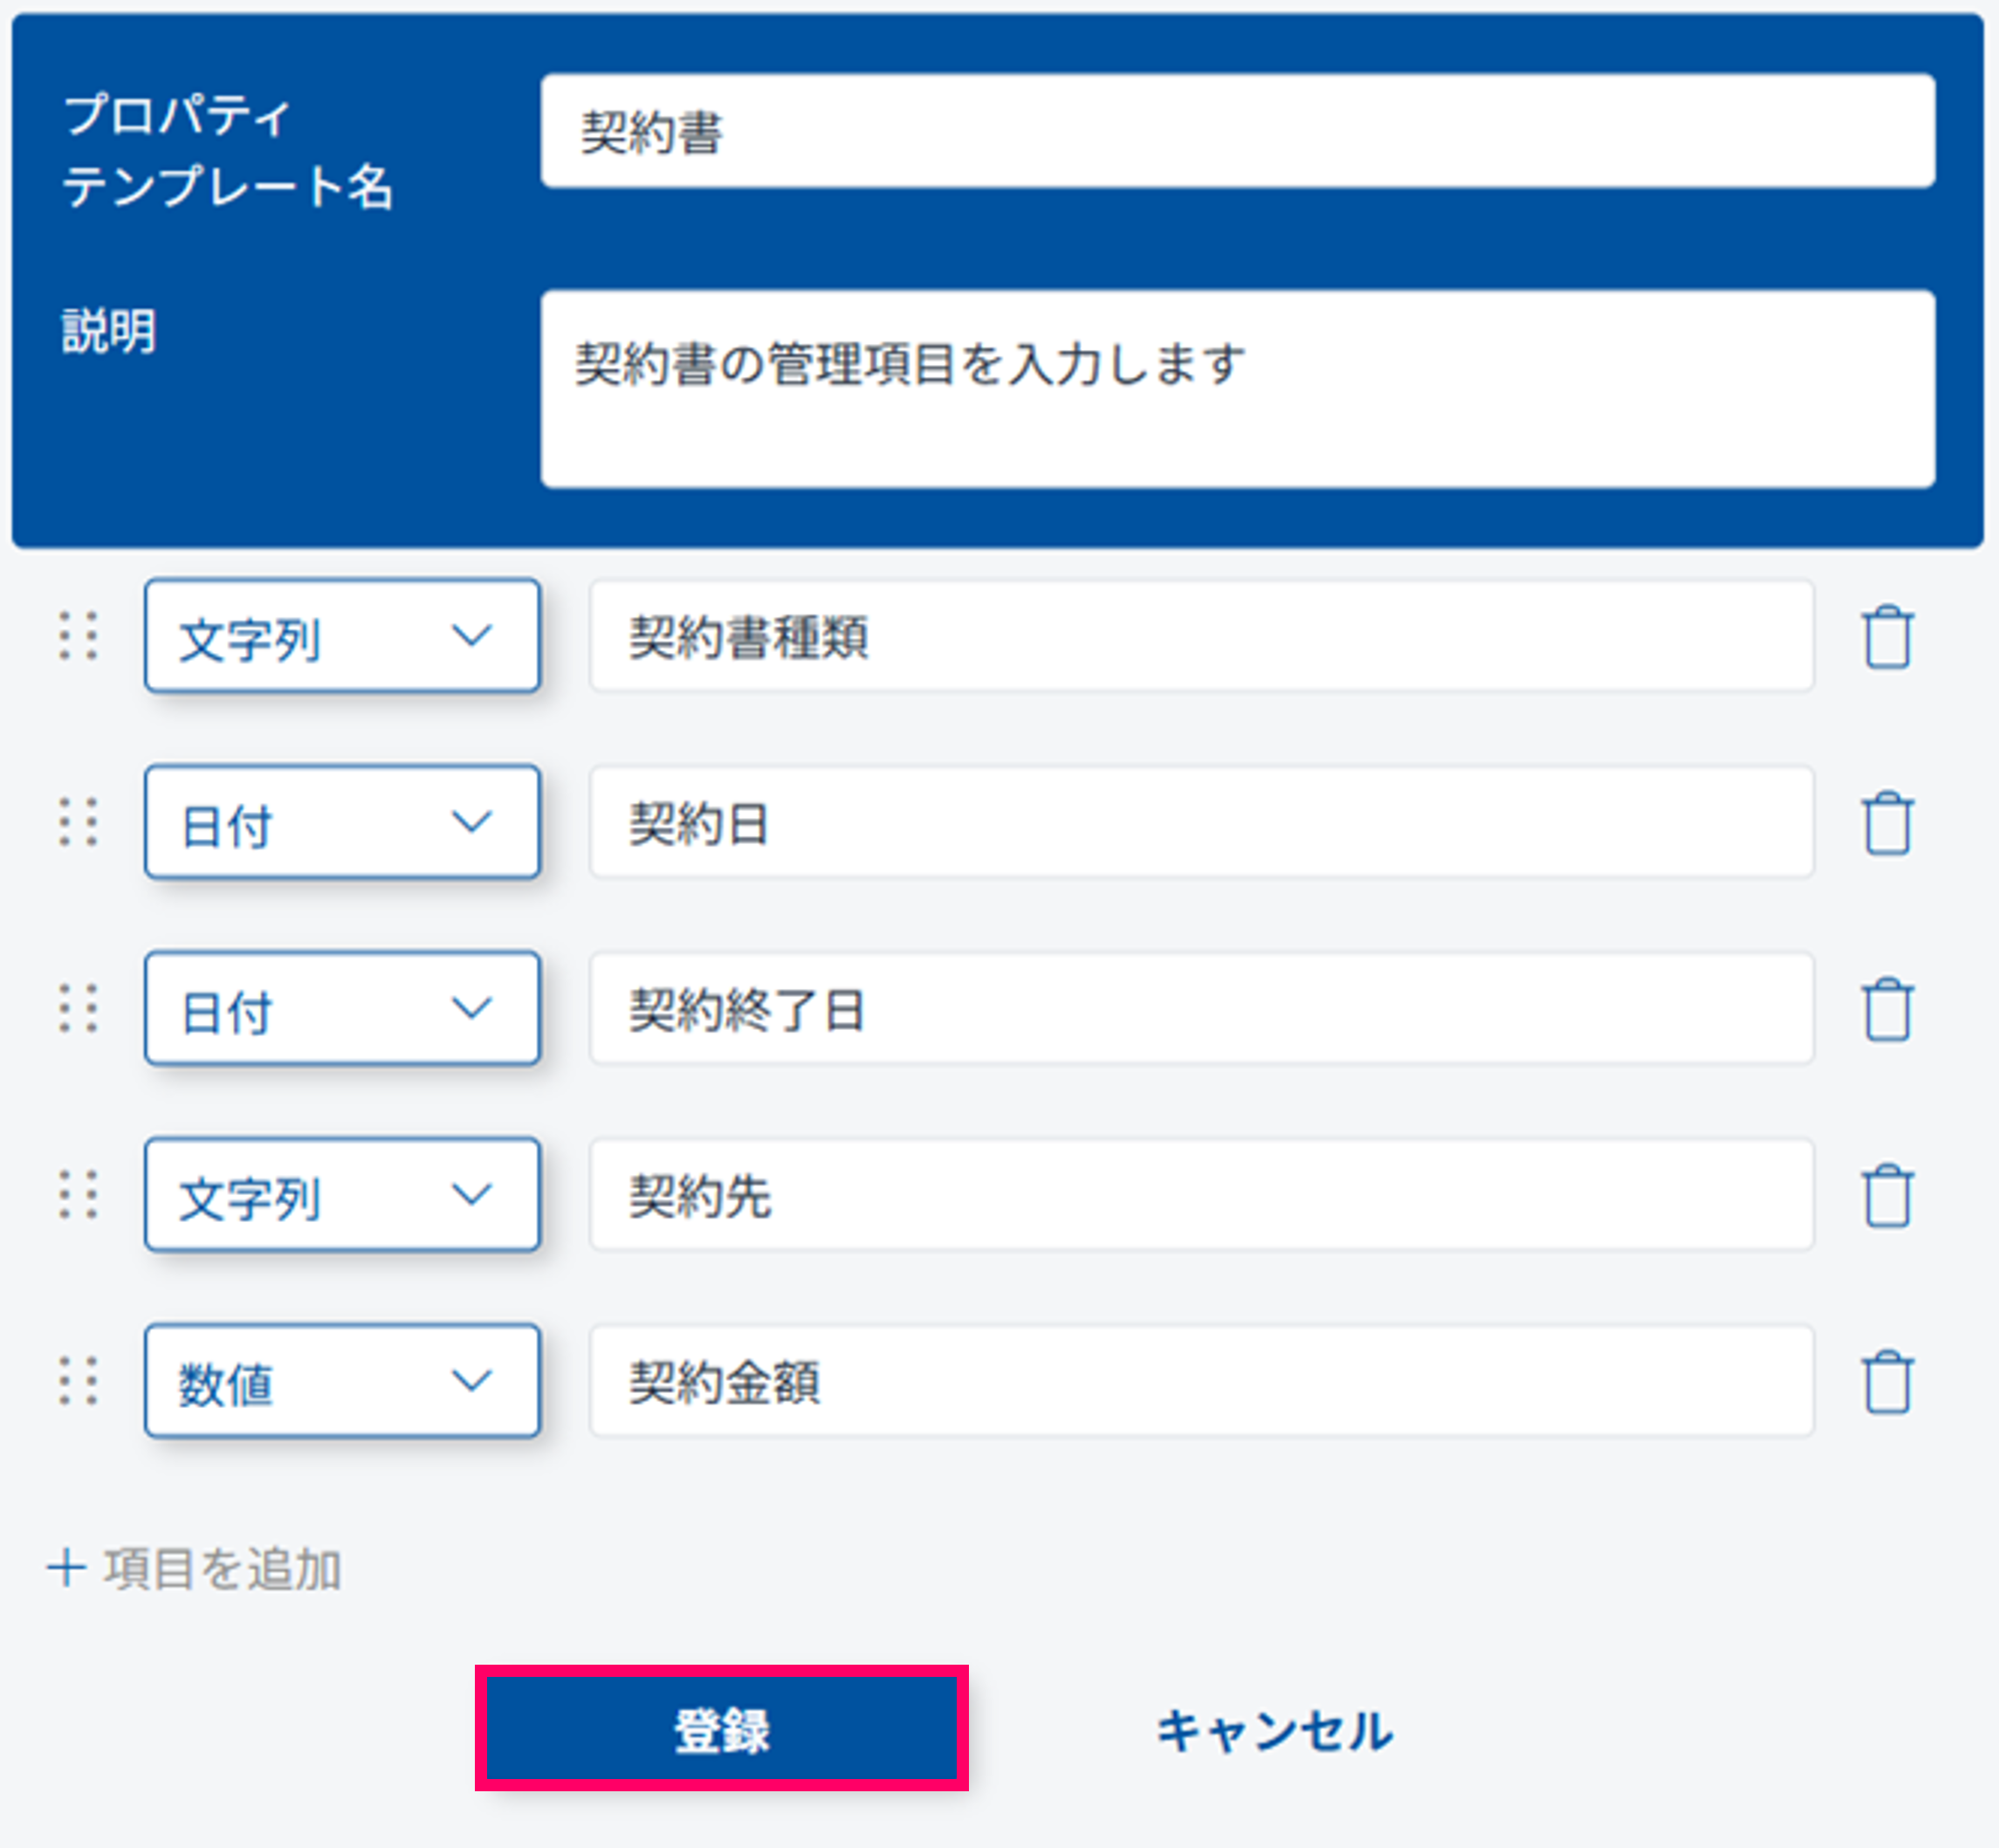Open the 文字列 type dropdown for 契約書種類
The height and width of the screenshot is (1848, 1999).
click(342, 636)
